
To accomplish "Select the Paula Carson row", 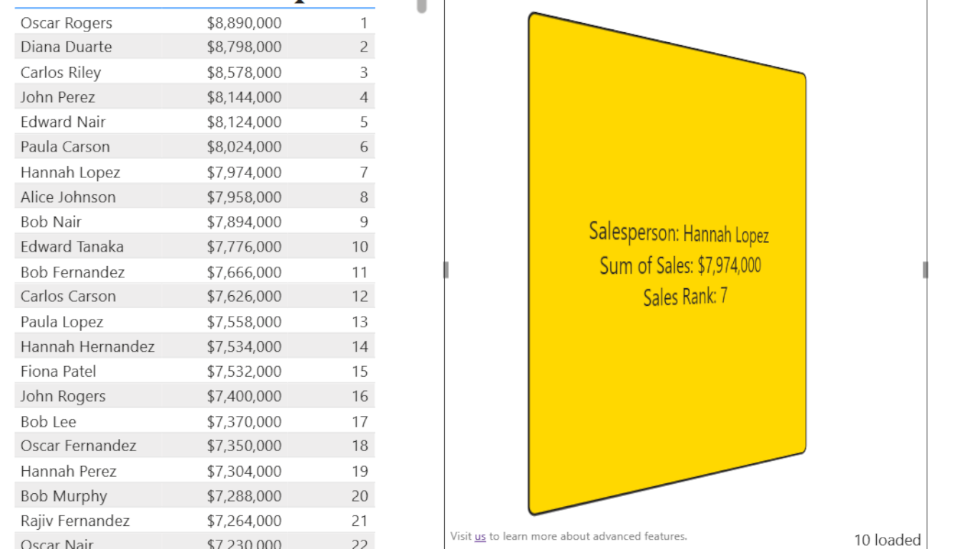I will (x=195, y=147).
